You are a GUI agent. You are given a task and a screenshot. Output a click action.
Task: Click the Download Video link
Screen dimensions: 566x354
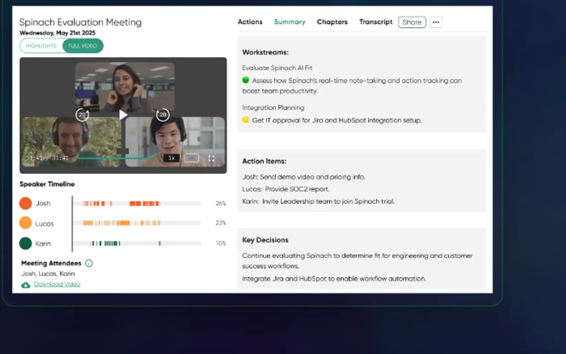click(x=57, y=284)
